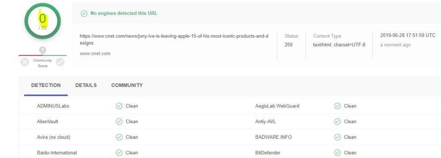This screenshot has width=441, height=158.
Task: Click the Clean check icon for AegisLab WebGuard
Action: (x=338, y=106)
